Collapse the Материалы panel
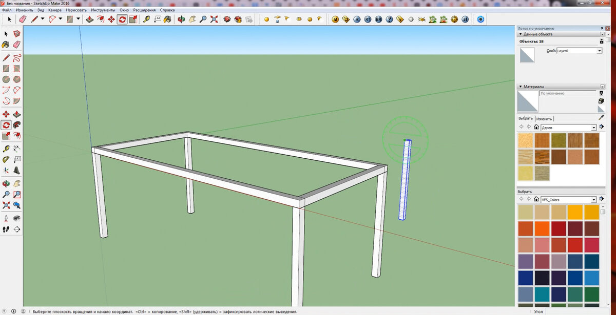This screenshot has height=315, width=616. [521, 87]
